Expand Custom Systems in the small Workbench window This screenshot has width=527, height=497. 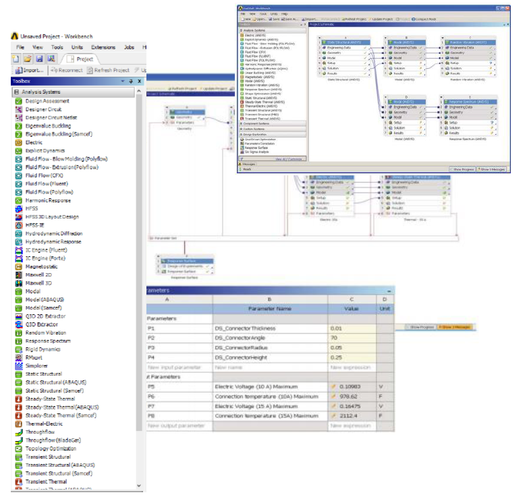(x=241, y=129)
